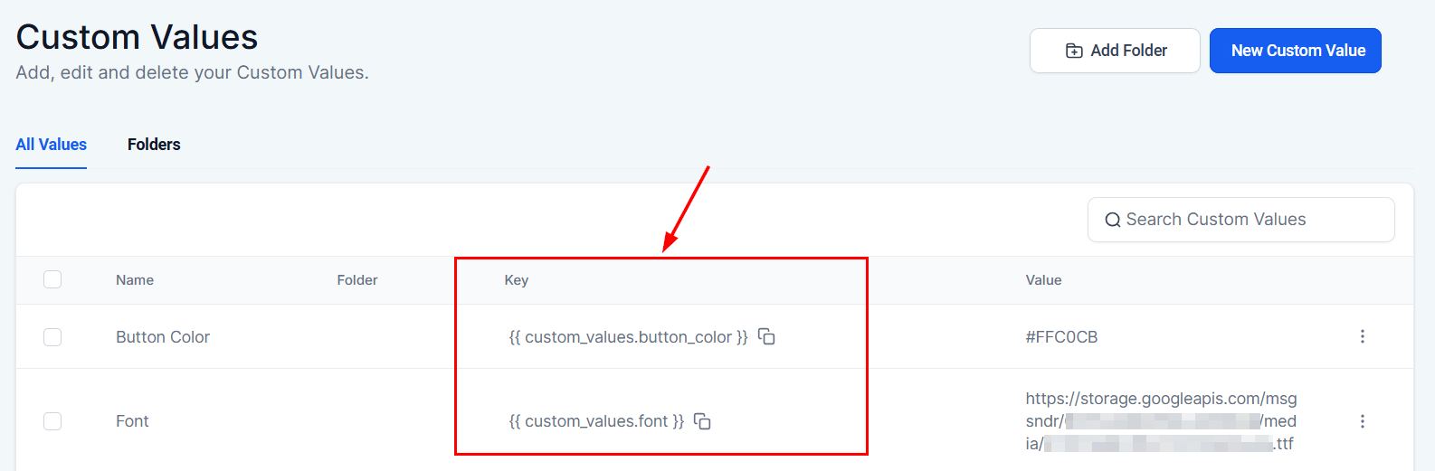Viewport: 1435px width, 471px height.
Task: Switch to the Folders tab
Action: click(154, 145)
